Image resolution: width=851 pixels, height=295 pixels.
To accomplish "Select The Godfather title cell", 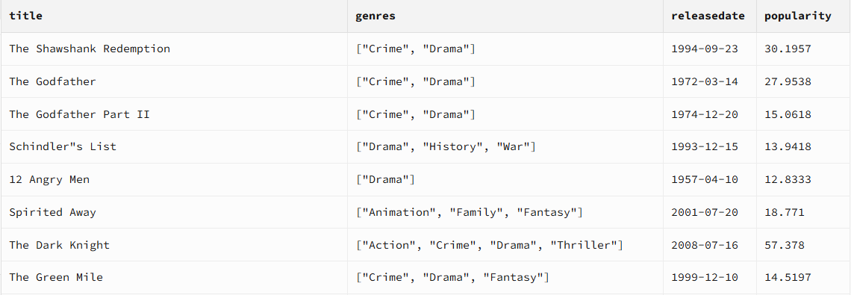I will [x=174, y=81].
